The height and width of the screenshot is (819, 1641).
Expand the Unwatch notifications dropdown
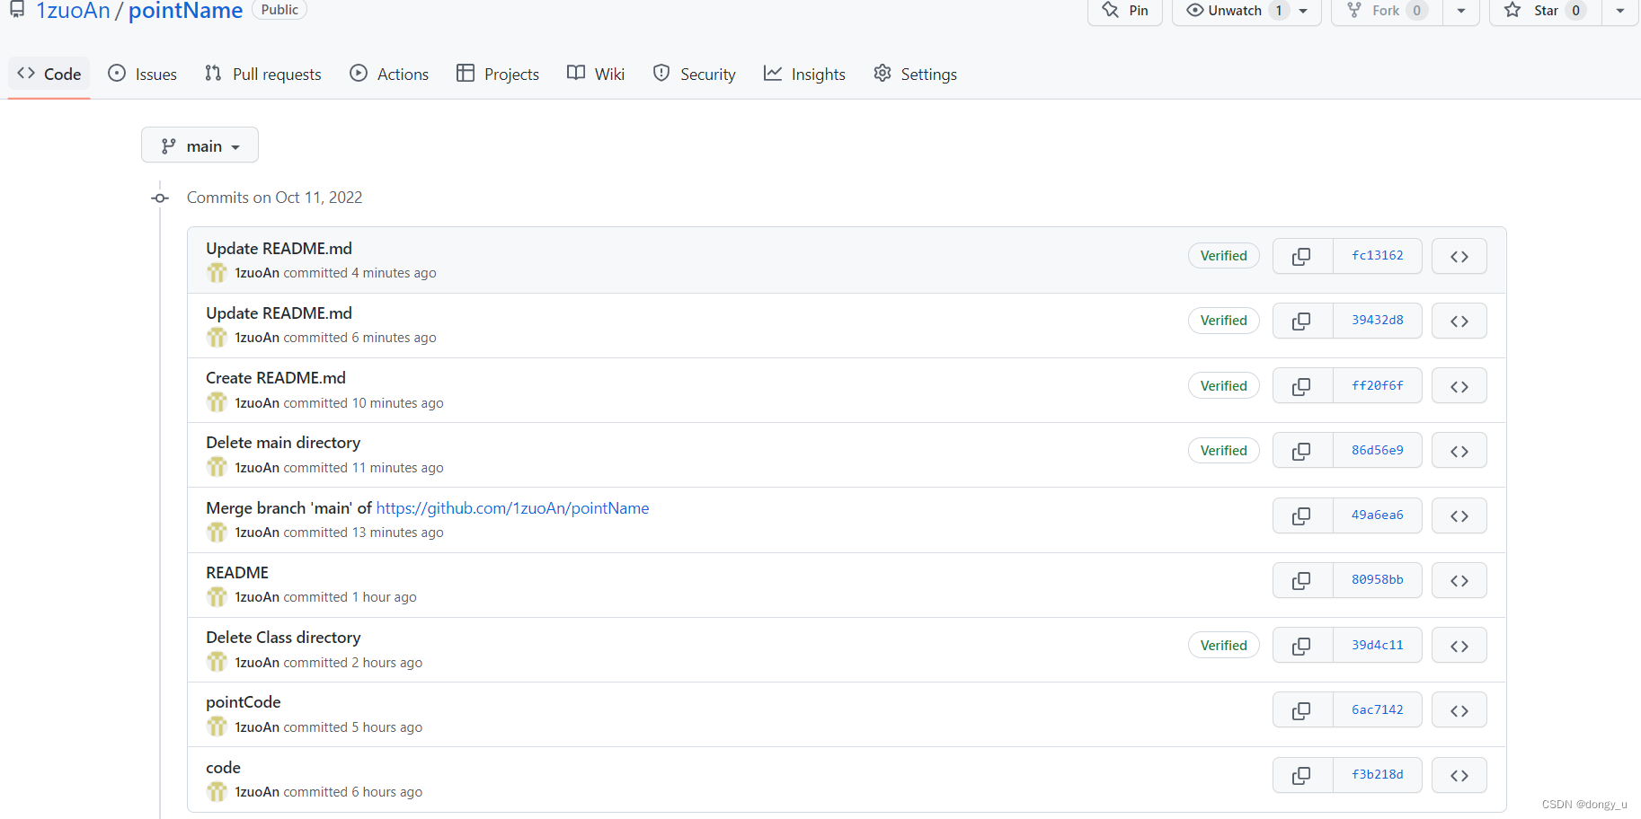tap(1246, 11)
